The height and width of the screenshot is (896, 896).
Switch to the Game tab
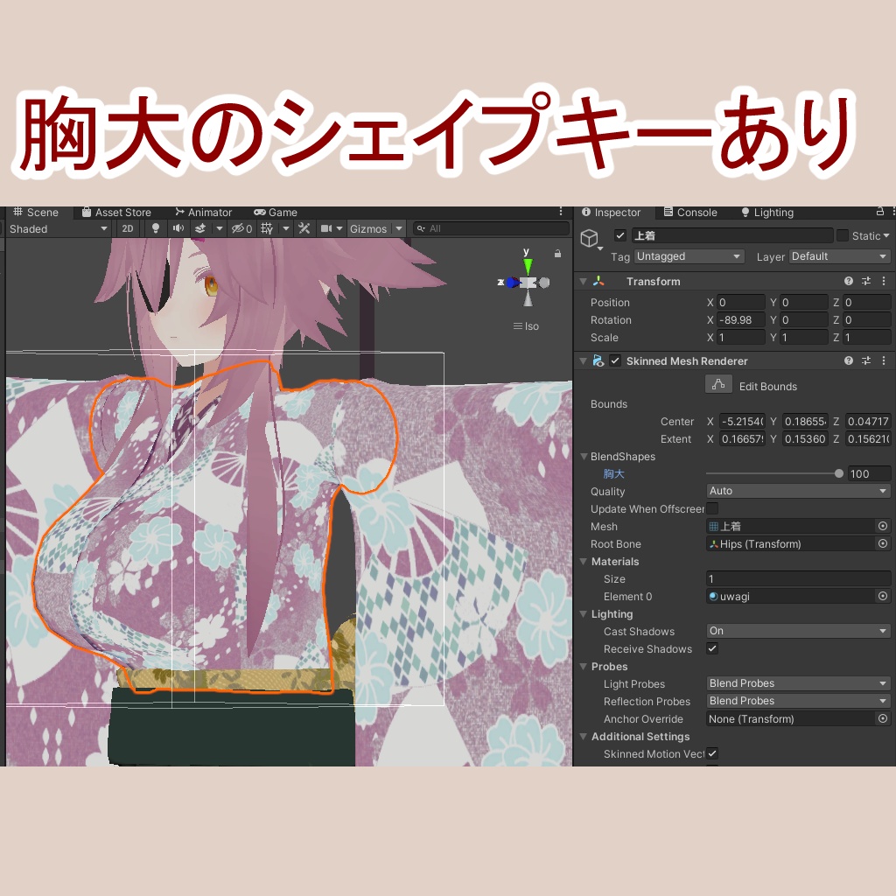276,212
